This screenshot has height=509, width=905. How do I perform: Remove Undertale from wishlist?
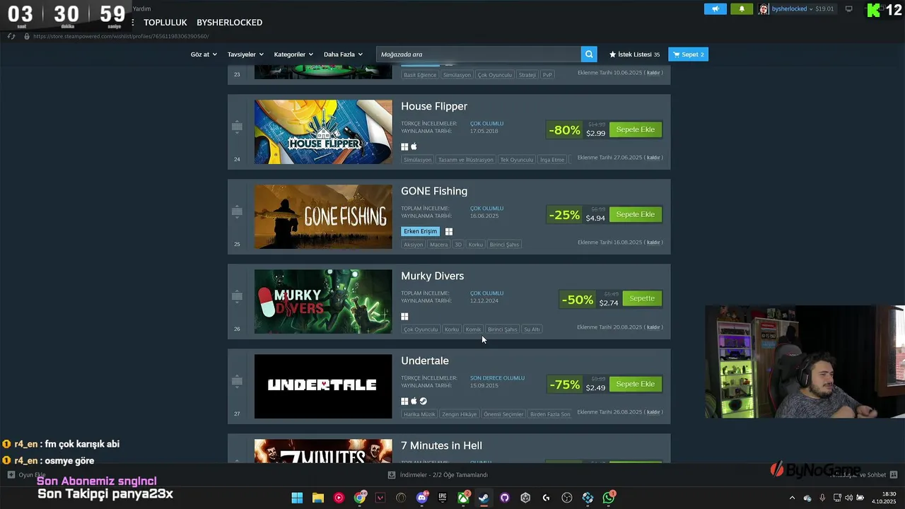tap(654, 412)
